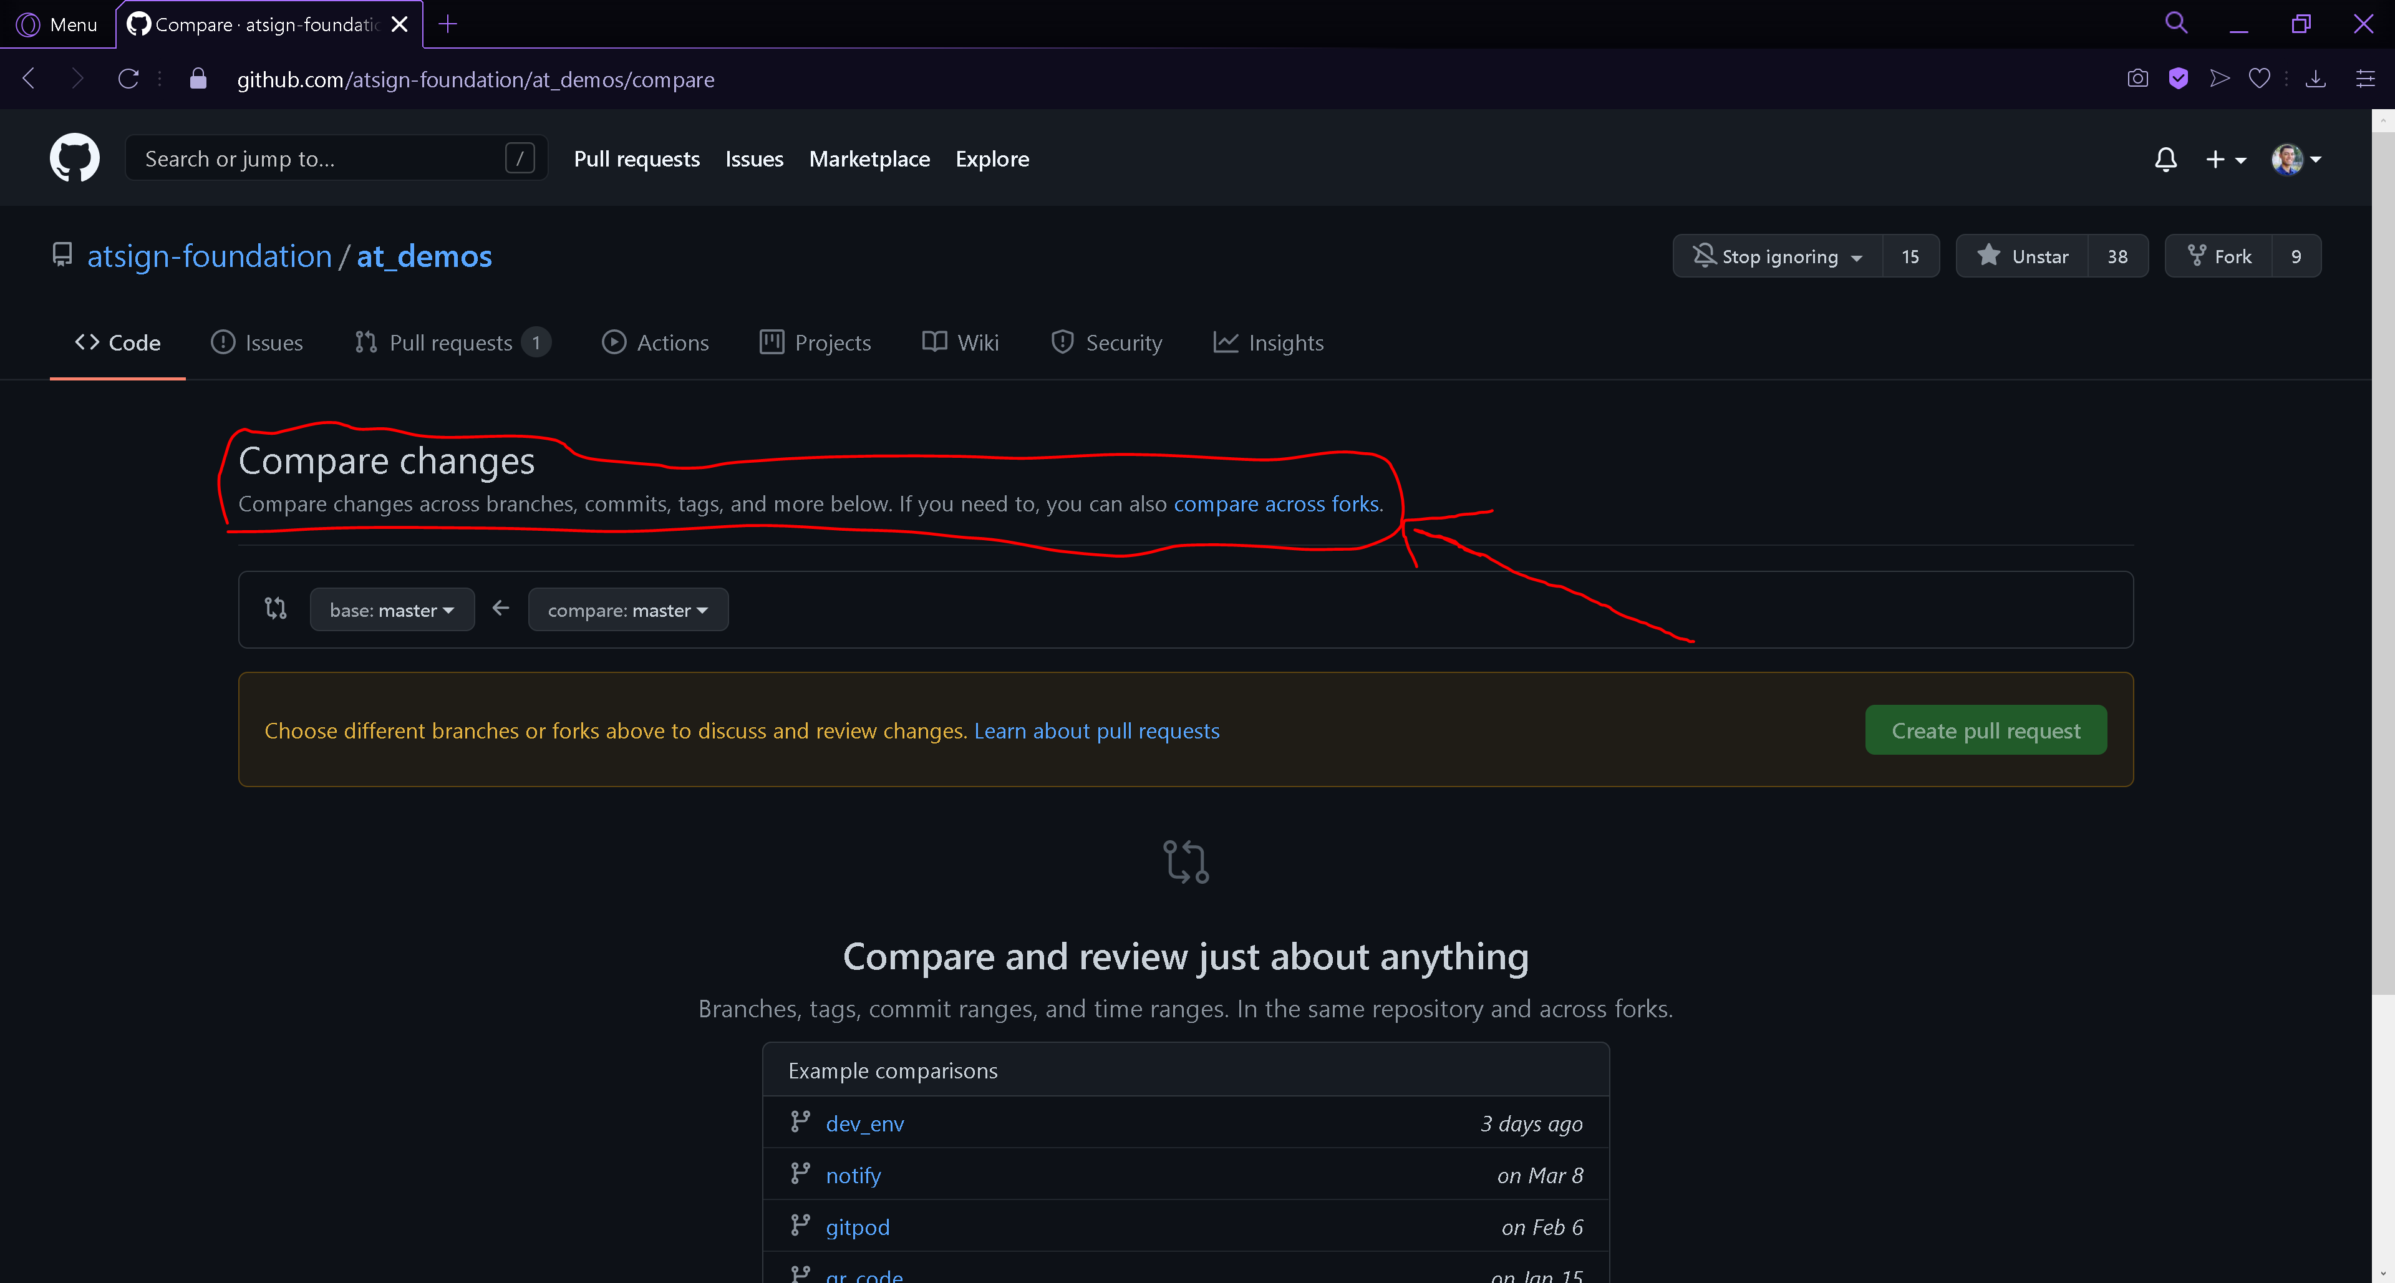
Task: Click the Search or jump to field
Action: (336, 159)
